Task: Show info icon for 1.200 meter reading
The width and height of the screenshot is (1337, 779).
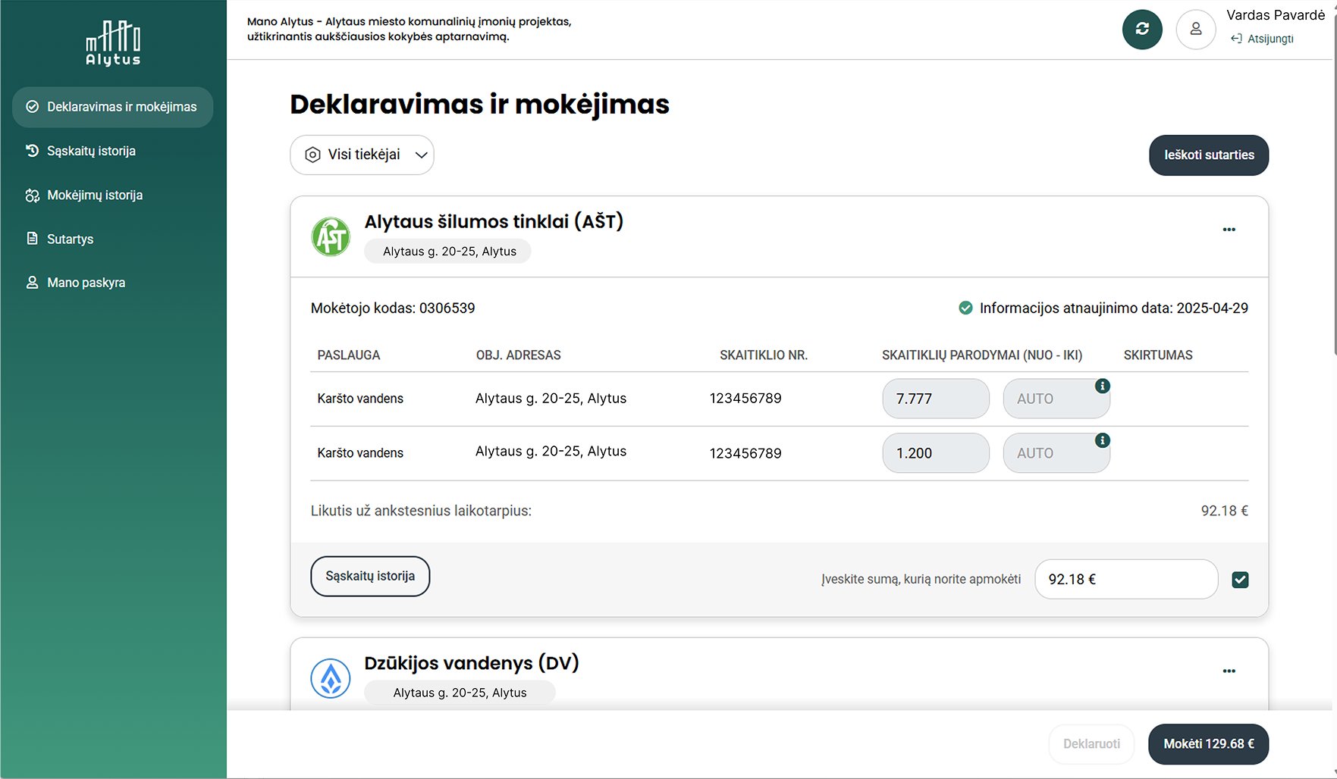Action: [x=1103, y=440]
